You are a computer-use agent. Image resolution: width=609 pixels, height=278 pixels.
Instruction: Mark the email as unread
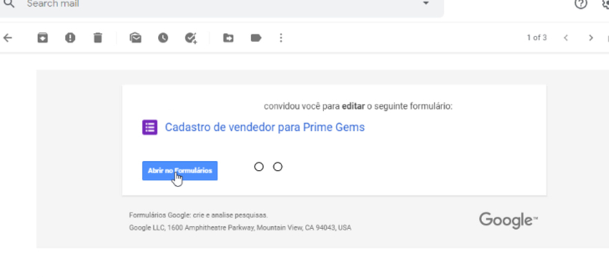[135, 38]
